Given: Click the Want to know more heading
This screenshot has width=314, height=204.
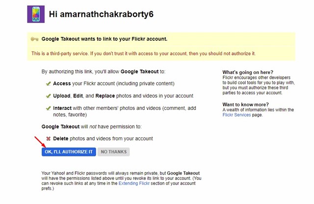Looking at the screenshot, I should coord(245,104).
